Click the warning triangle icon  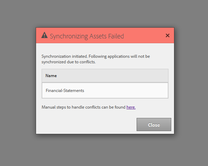[44, 35]
